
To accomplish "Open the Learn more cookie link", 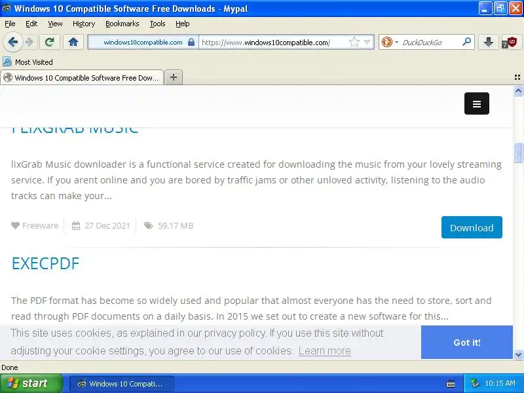I will [x=324, y=351].
